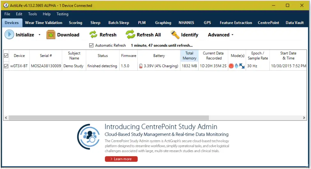Viewport: 311px width, 169px height.
Task: Sort by Current Data Recorded header
Action: tap(213, 56)
